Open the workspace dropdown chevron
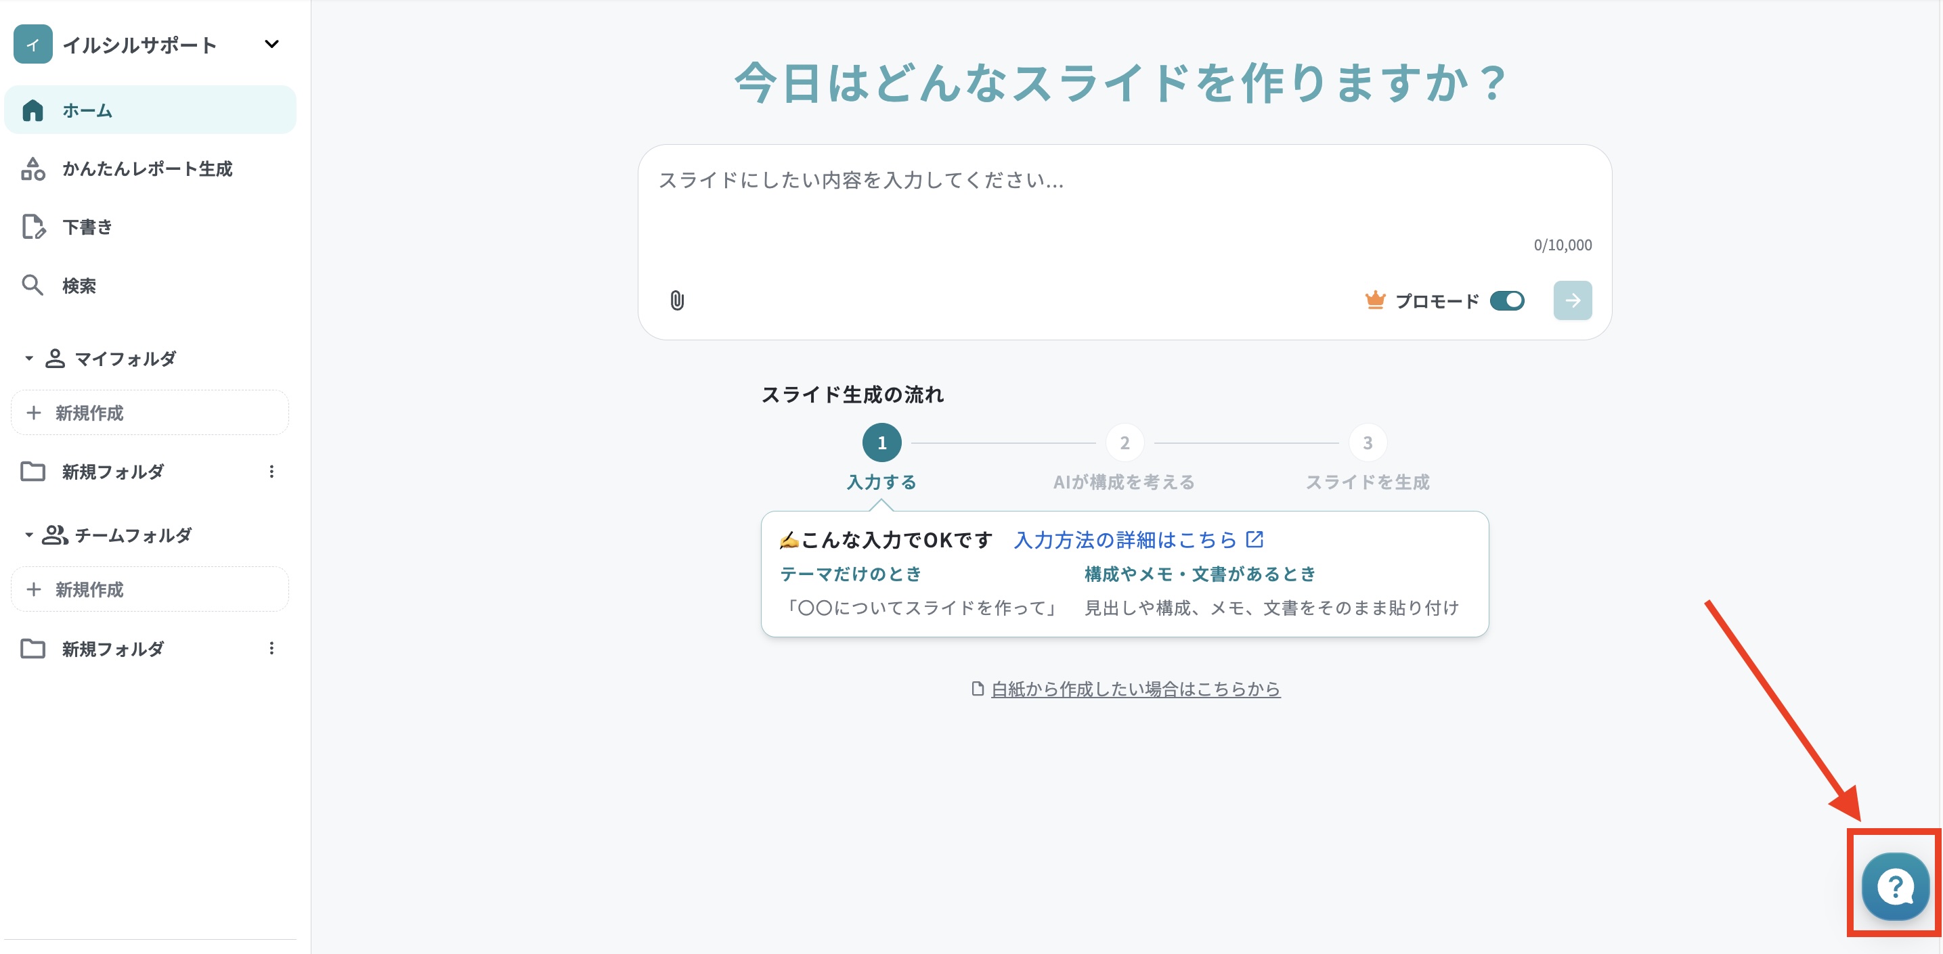Image resolution: width=1943 pixels, height=954 pixels. [x=271, y=45]
